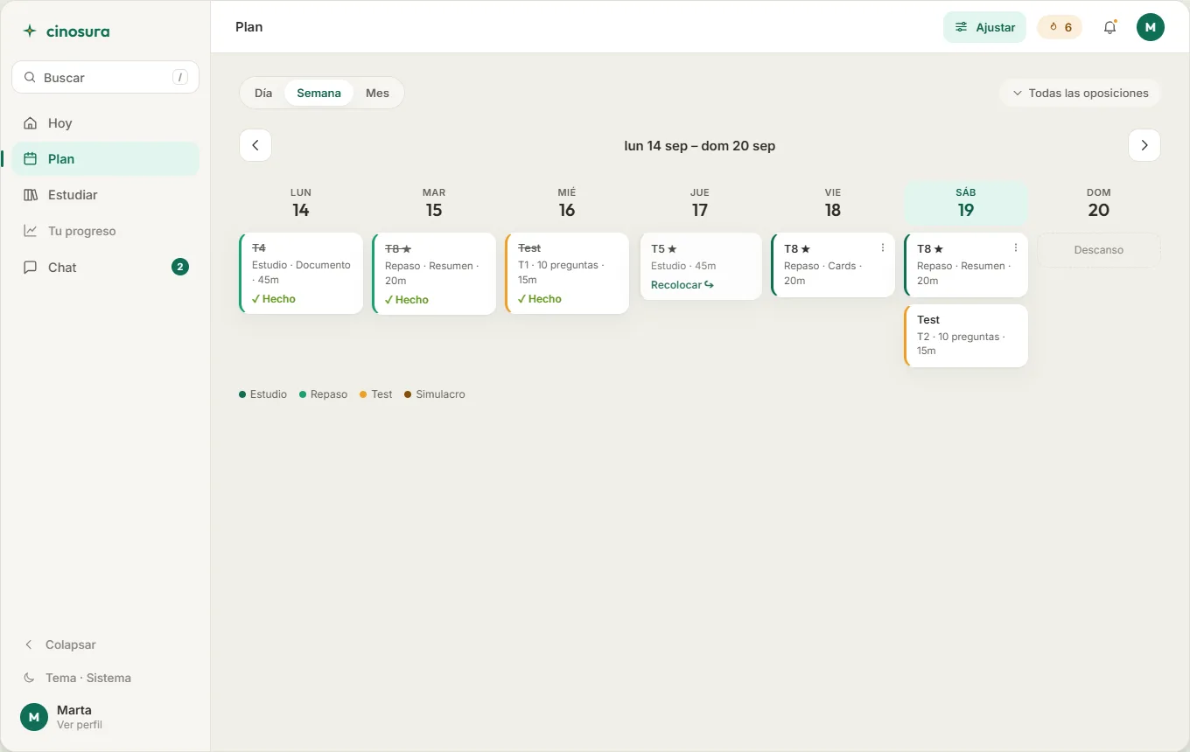Collapse the sidebar with Colapsar
Viewport: 1190px width, 752px height.
[x=59, y=644]
